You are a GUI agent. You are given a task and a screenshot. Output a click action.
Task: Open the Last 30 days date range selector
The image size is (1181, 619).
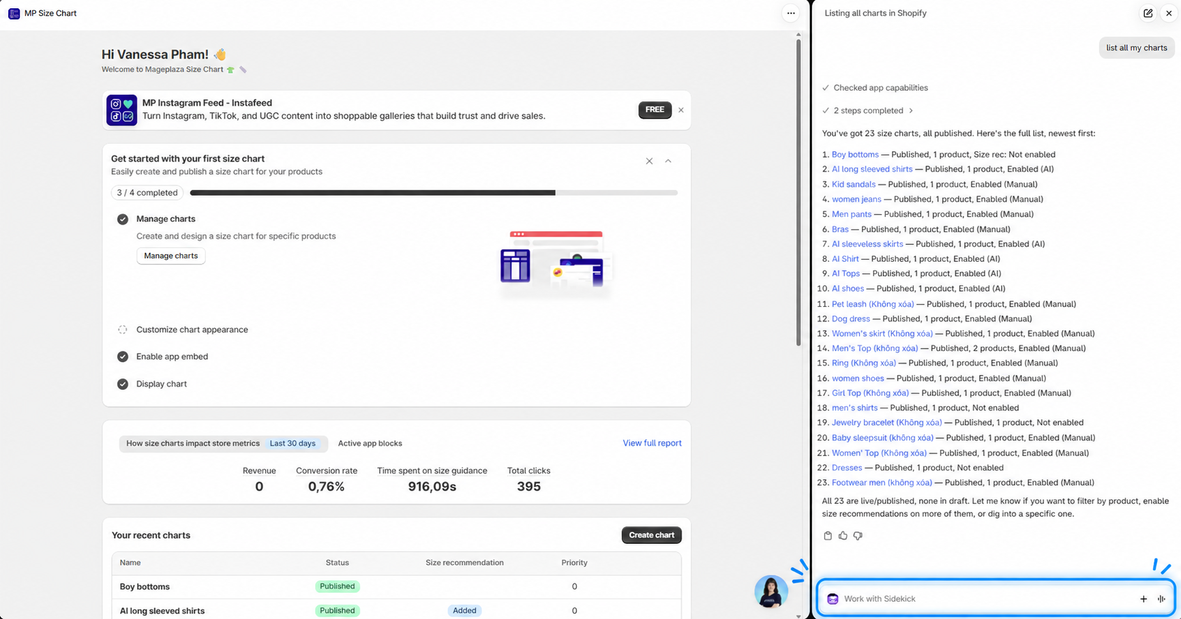(293, 443)
